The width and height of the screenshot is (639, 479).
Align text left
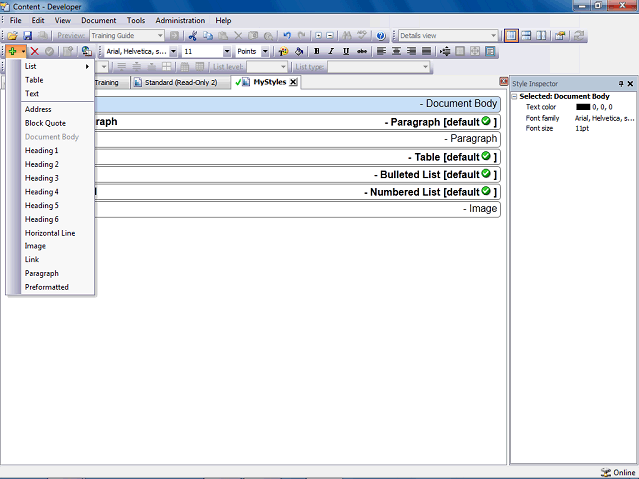tap(381, 51)
